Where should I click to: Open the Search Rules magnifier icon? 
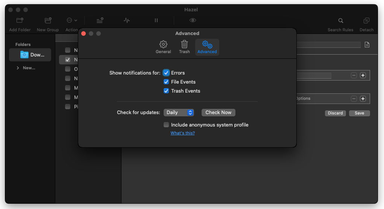point(340,21)
